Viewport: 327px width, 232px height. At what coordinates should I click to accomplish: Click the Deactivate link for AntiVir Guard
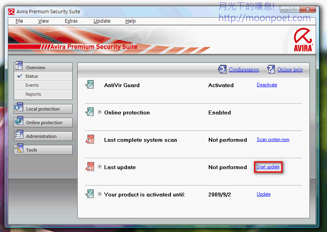267,85
